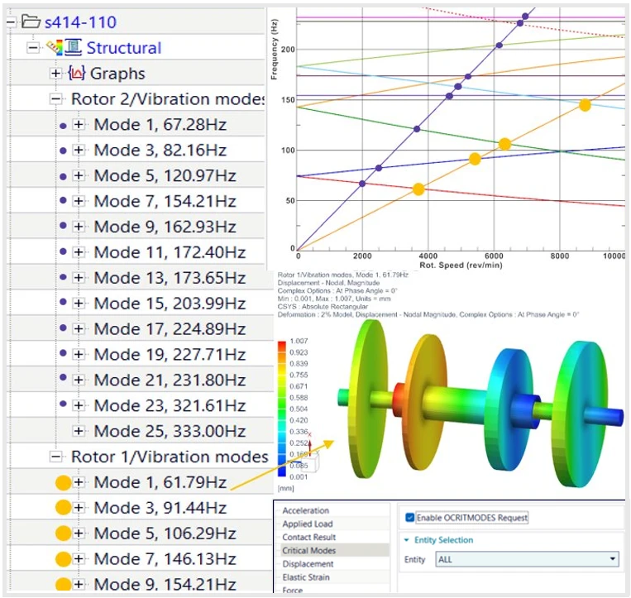Expand Mode 3, 82.16Hz
The width and height of the screenshot is (631, 598).
pos(79,150)
